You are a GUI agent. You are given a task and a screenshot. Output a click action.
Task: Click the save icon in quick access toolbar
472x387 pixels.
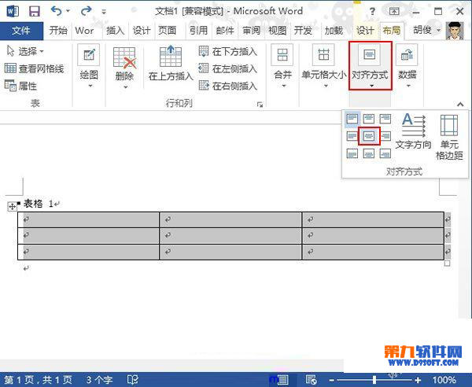click(35, 12)
